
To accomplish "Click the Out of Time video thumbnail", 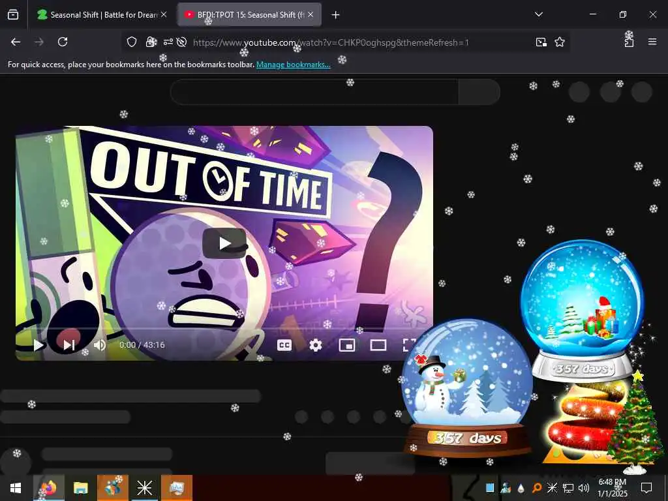I will click(224, 243).
